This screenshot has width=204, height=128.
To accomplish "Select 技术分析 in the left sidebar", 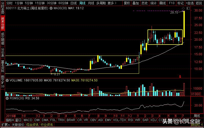I will click(x=3, y=23).
